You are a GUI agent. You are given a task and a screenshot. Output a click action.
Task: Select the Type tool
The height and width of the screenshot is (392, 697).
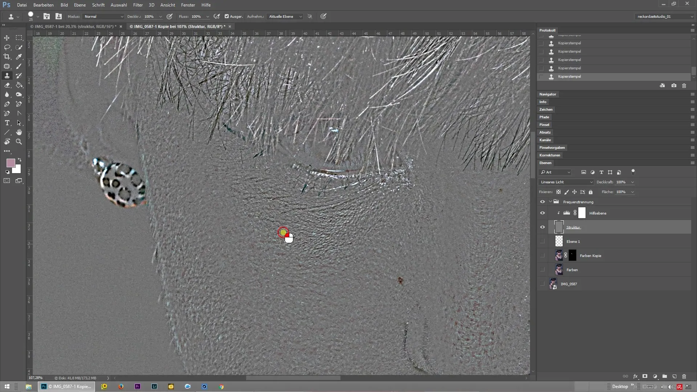point(7,123)
